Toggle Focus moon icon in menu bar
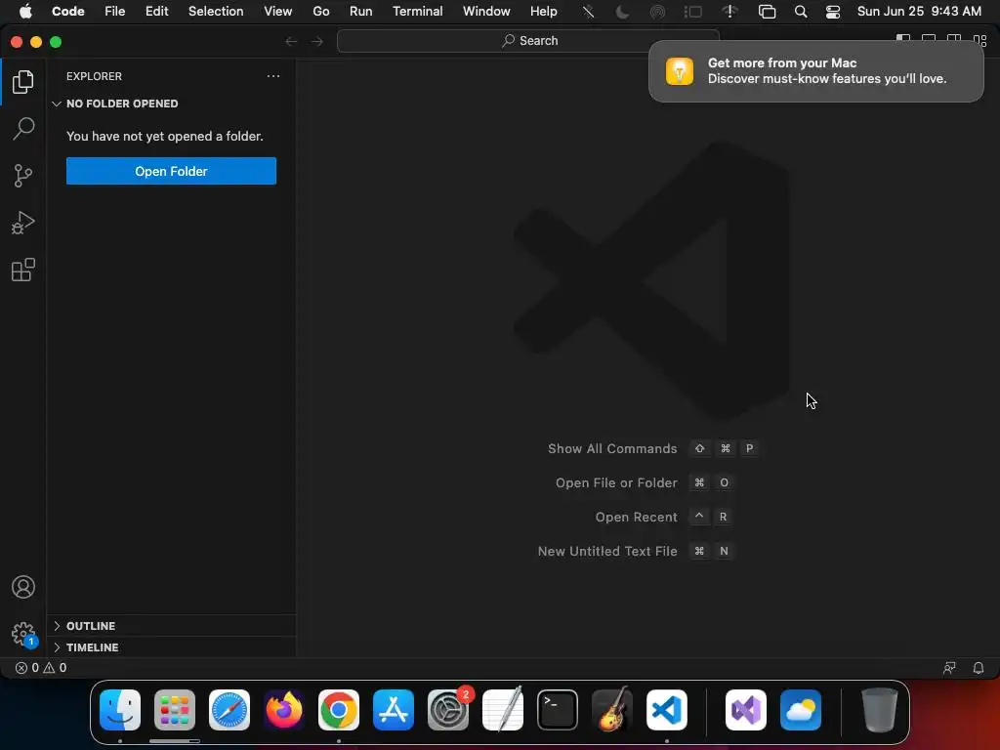1000x750 pixels. point(622,12)
